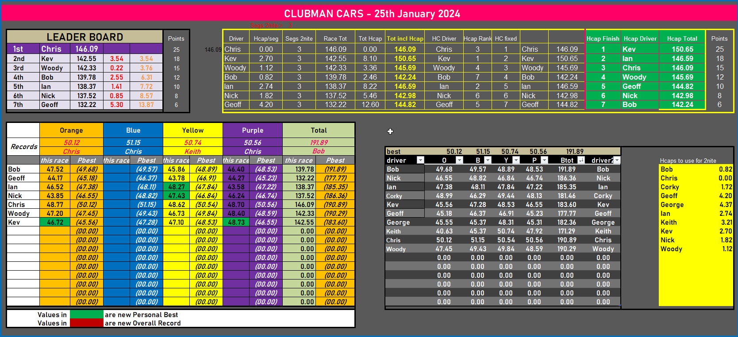The height and width of the screenshot is (337, 738).
Task: Select Ian's green Yellow time '48.27'
Action: tap(176, 187)
